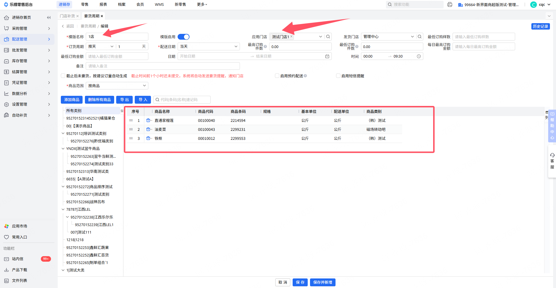This screenshot has width=556, height=288.
Task: Open the 商品范围 dropdown
Action: pos(117,86)
